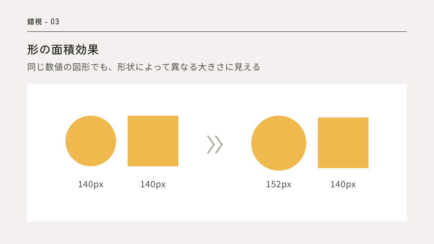Click the word 錯視 in the header

pos(35,22)
